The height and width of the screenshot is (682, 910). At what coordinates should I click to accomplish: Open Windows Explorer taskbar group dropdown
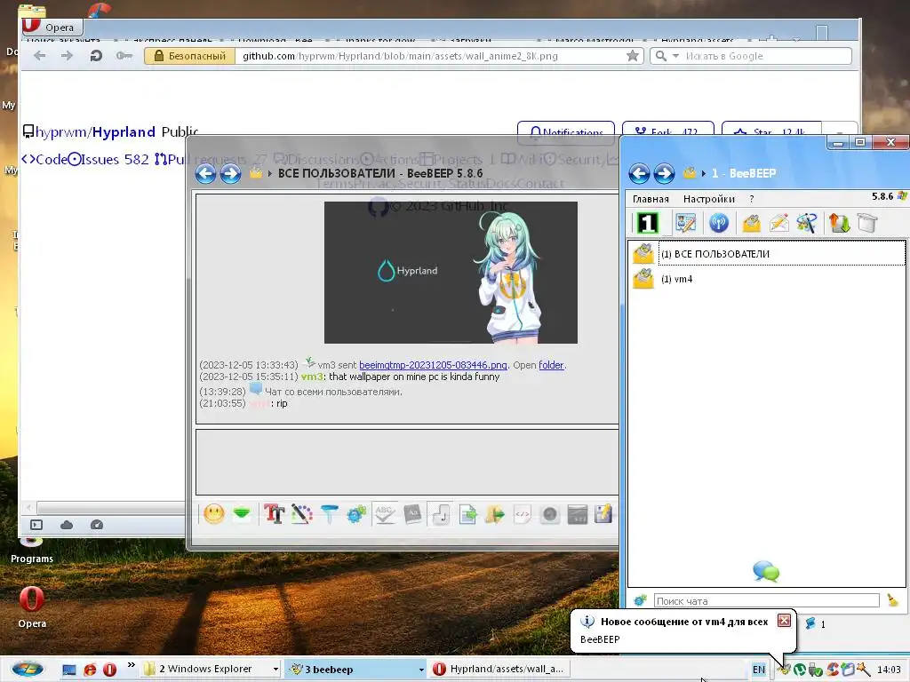[x=275, y=670]
